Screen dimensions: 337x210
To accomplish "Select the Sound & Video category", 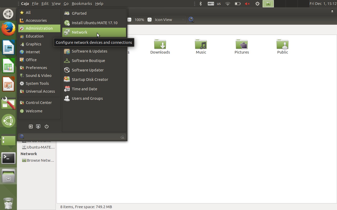I will click(39, 76).
